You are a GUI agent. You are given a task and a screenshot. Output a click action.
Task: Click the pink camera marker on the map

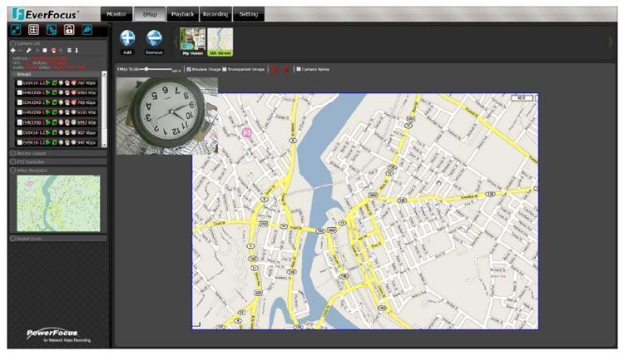(247, 132)
